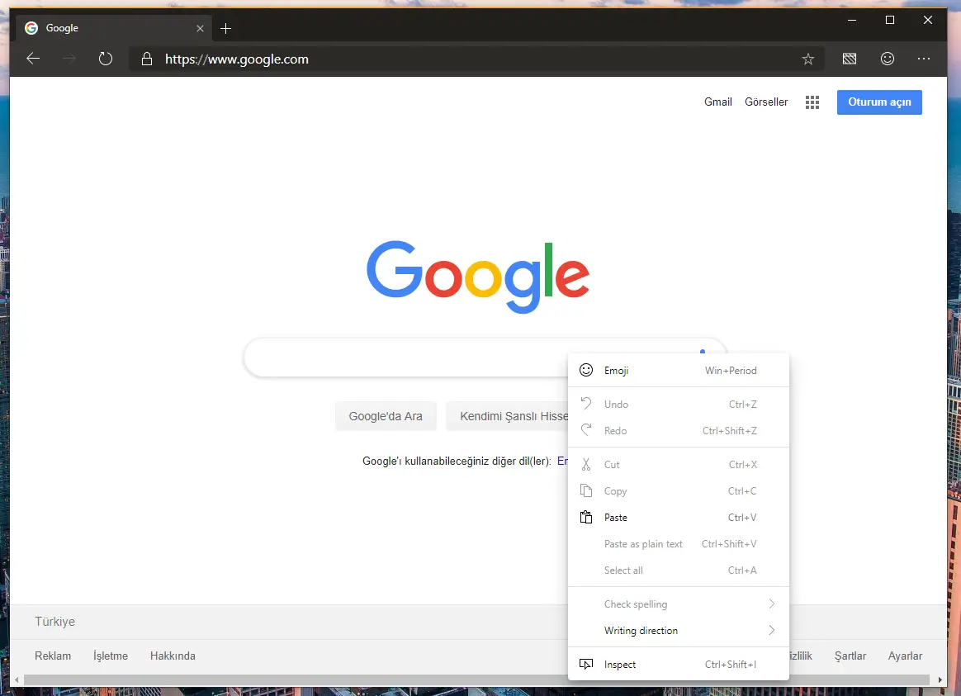This screenshot has width=961, height=696.
Task: Click the Türkiye footer text
Action: pyautogui.click(x=54, y=621)
